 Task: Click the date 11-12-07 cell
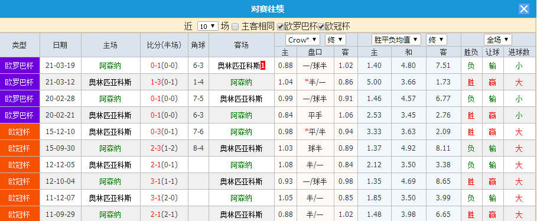pyautogui.click(x=60, y=198)
